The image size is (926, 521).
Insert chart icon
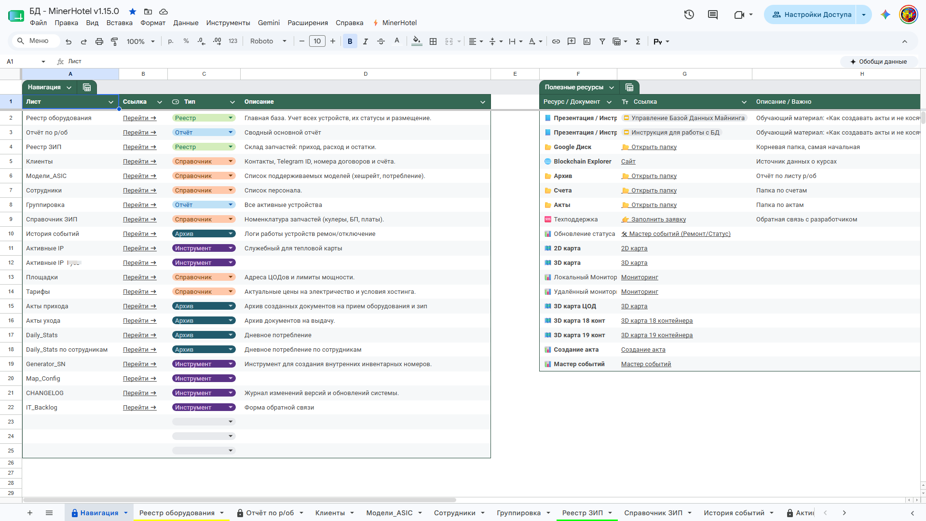587,41
